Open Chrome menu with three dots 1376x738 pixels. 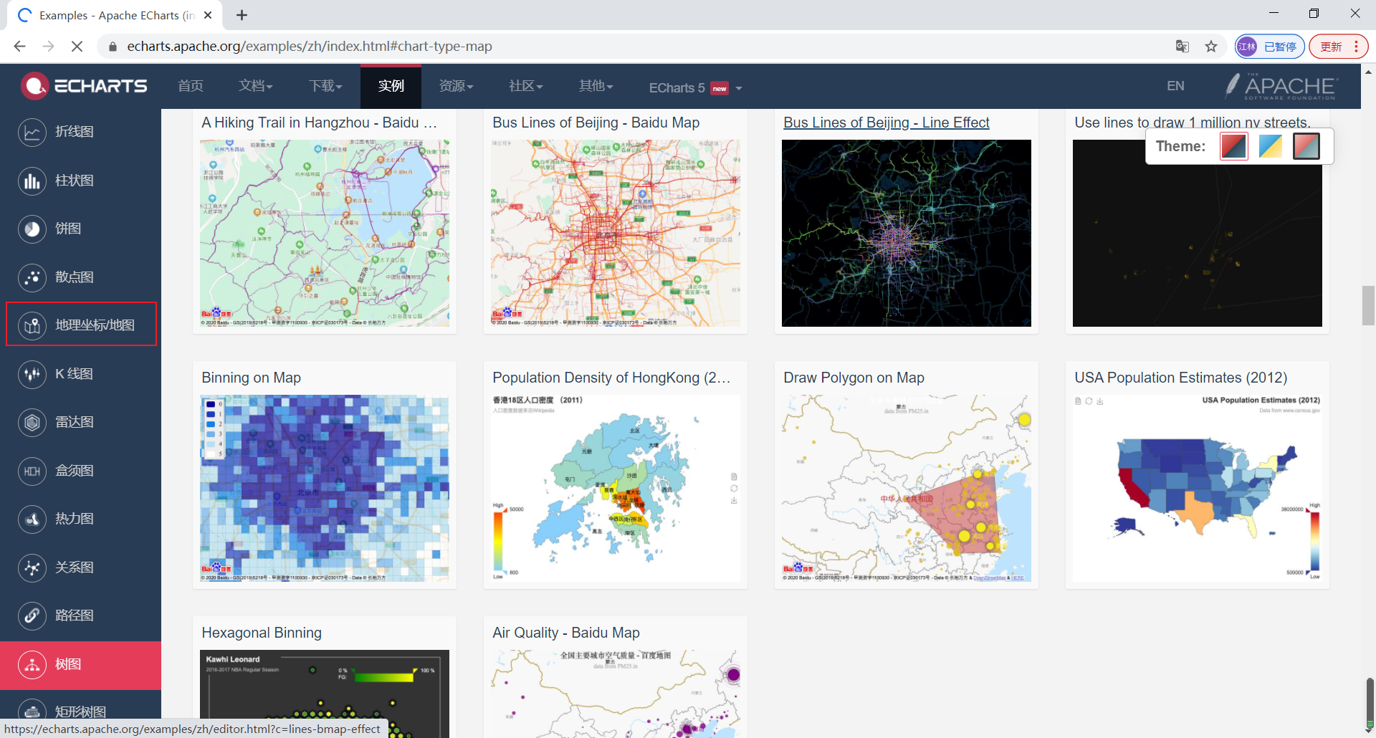point(1356,47)
